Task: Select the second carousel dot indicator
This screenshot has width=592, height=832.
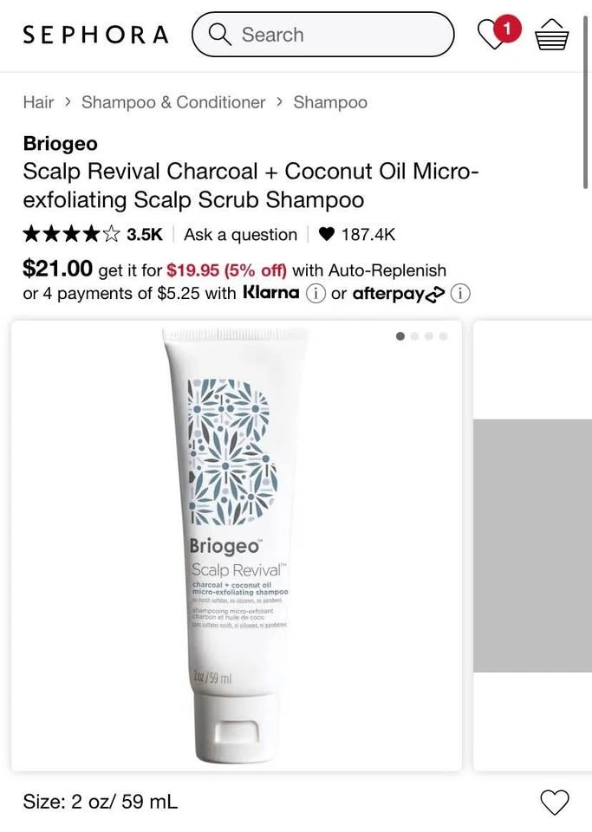Action: [x=415, y=336]
